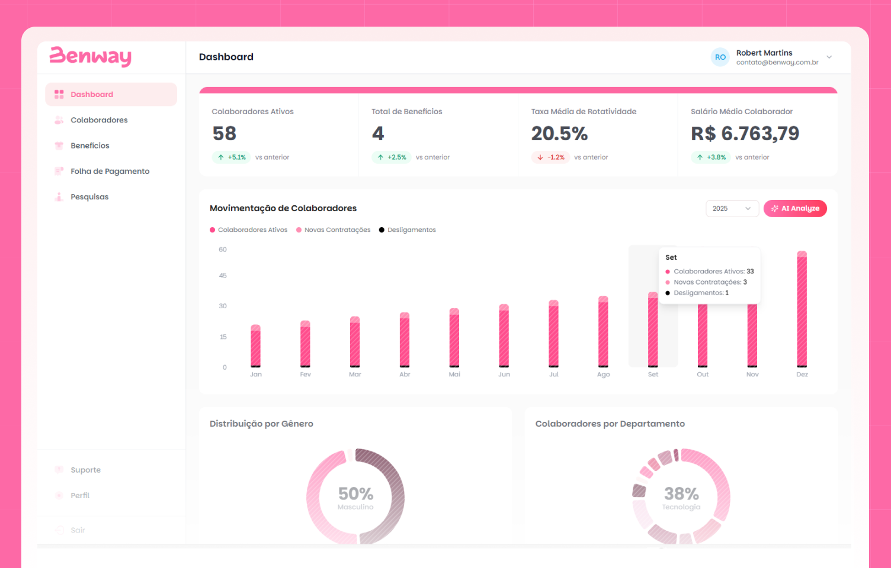Click the Dashboard grid icon in sidebar
Screen dimensions: 891x568
coord(59,94)
